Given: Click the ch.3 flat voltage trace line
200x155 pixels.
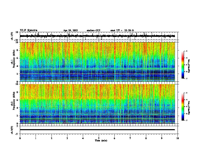Looking at the screenshot, I should point(97,130).
